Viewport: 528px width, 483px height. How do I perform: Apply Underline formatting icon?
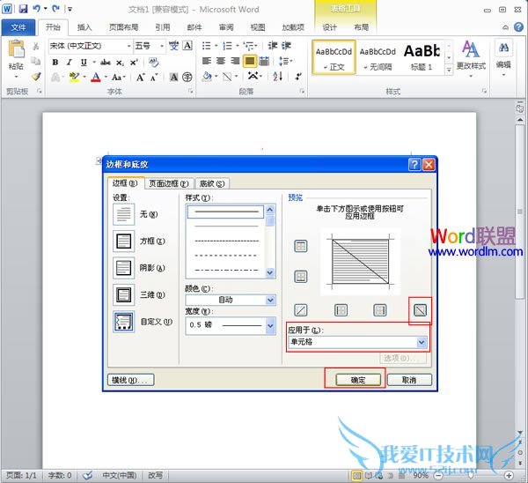pyautogui.click(x=84, y=63)
